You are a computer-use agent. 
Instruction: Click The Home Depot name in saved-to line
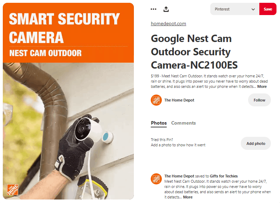coord(179,176)
